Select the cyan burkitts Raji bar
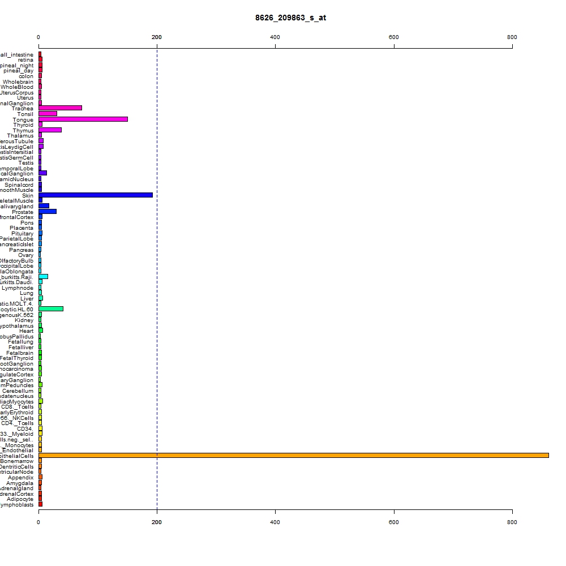This screenshot has height=566, width=566. point(44,277)
